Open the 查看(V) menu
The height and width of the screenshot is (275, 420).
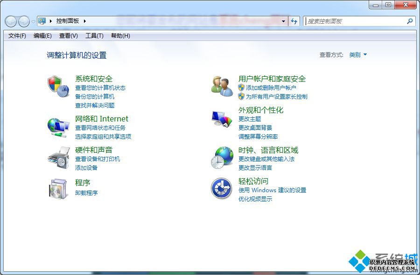pyautogui.click(x=68, y=35)
